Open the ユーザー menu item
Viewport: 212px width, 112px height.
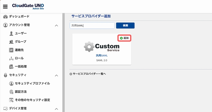tap(21, 33)
